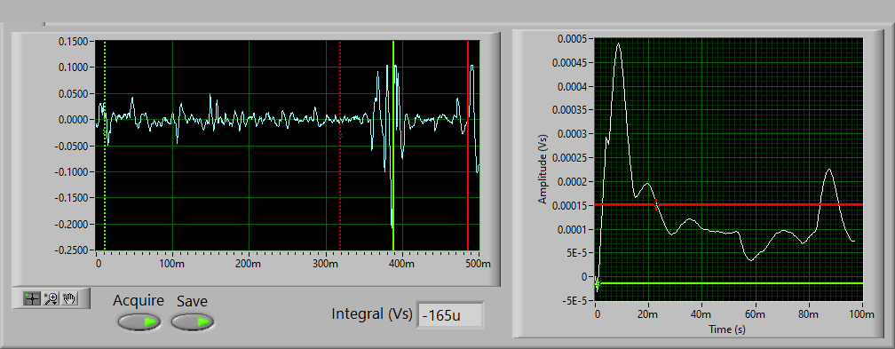
Task: Select the pan hand tool
Action: click(x=69, y=298)
